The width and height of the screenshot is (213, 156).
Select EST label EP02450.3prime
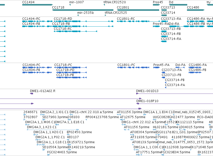pos(79,132)
